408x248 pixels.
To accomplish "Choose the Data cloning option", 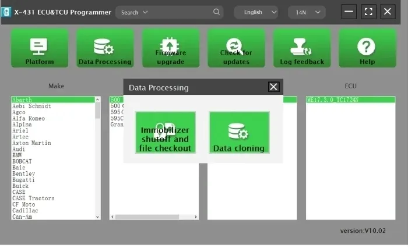I will tap(239, 133).
